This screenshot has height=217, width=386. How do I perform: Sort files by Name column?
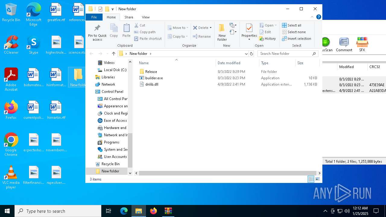[176, 63]
